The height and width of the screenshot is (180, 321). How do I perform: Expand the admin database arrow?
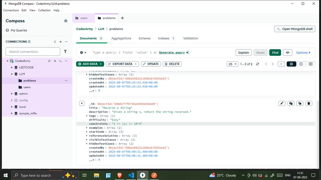pos(12,94)
